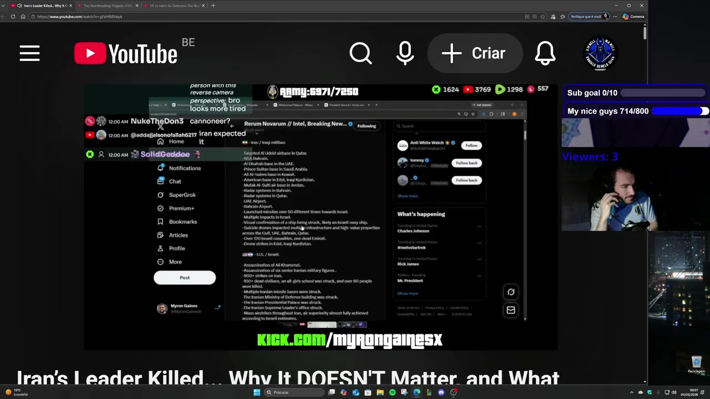Close "The Heartbreaking Tragedy" tab
Screen dimensions: 710x399
(x=137, y=6)
